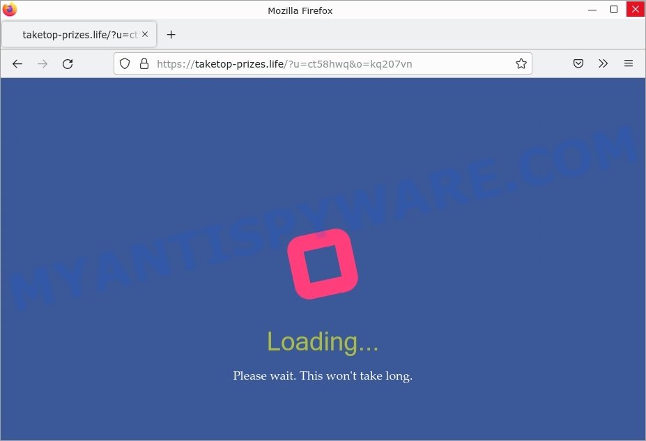Open the Firefox application menu
Image resolution: width=646 pixels, height=441 pixels.
tap(629, 63)
